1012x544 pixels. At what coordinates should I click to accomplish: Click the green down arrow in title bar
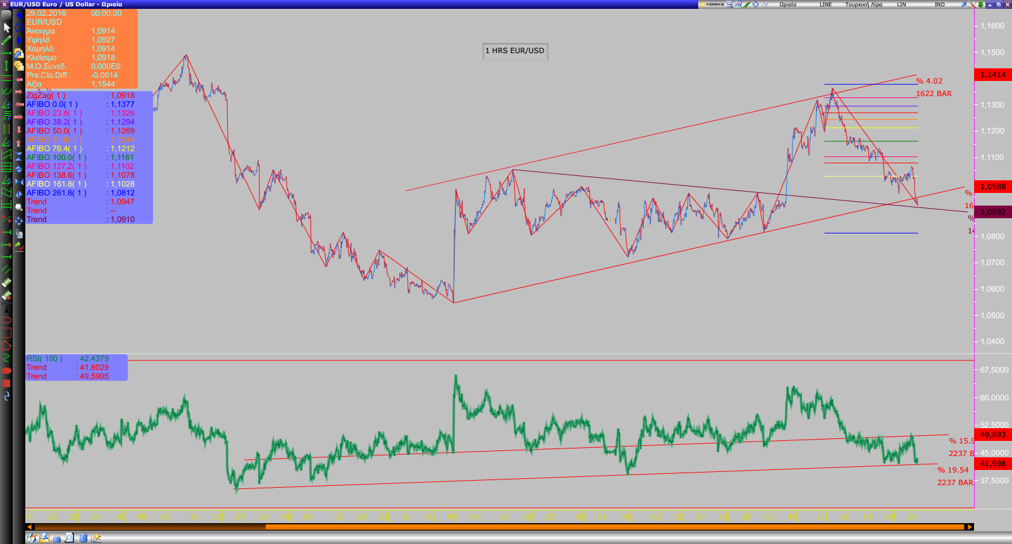tap(979, 4)
